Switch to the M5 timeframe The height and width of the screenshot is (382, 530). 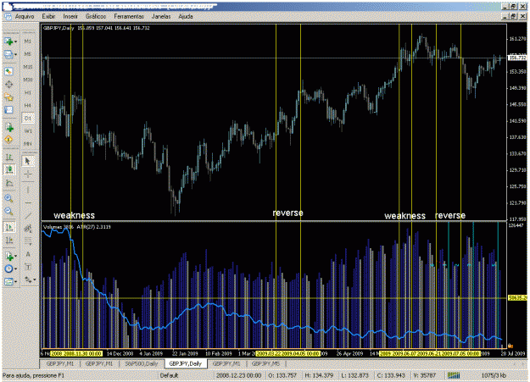[x=28, y=54]
